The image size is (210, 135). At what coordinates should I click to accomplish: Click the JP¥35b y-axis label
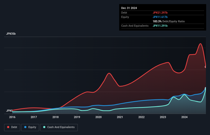11,34
